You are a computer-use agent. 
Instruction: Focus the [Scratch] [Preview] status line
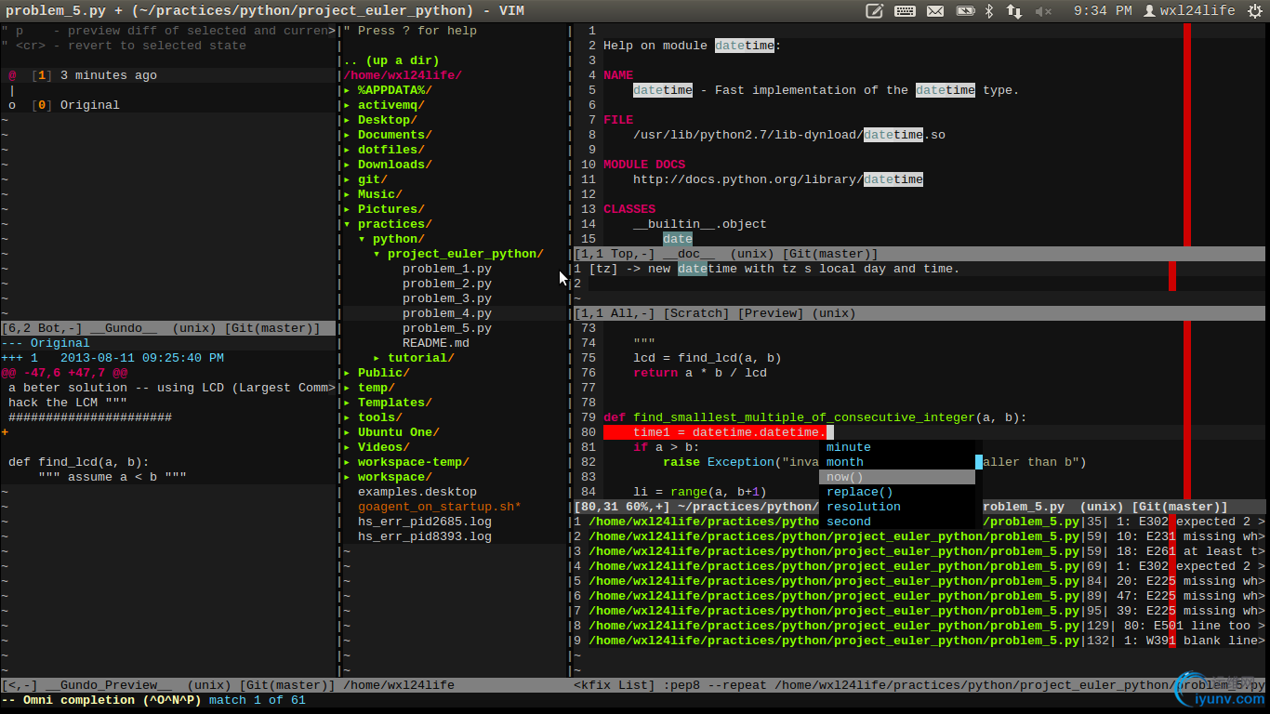[919, 313]
